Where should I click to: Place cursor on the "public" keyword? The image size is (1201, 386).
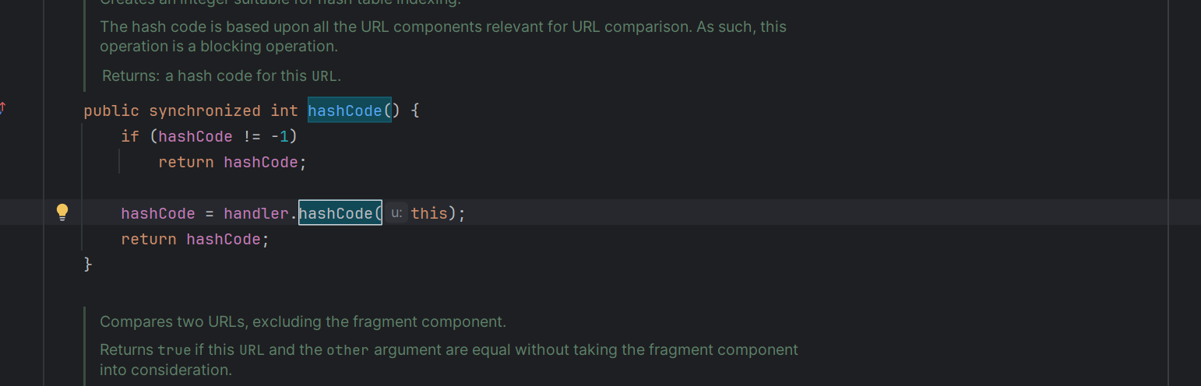click(x=111, y=111)
